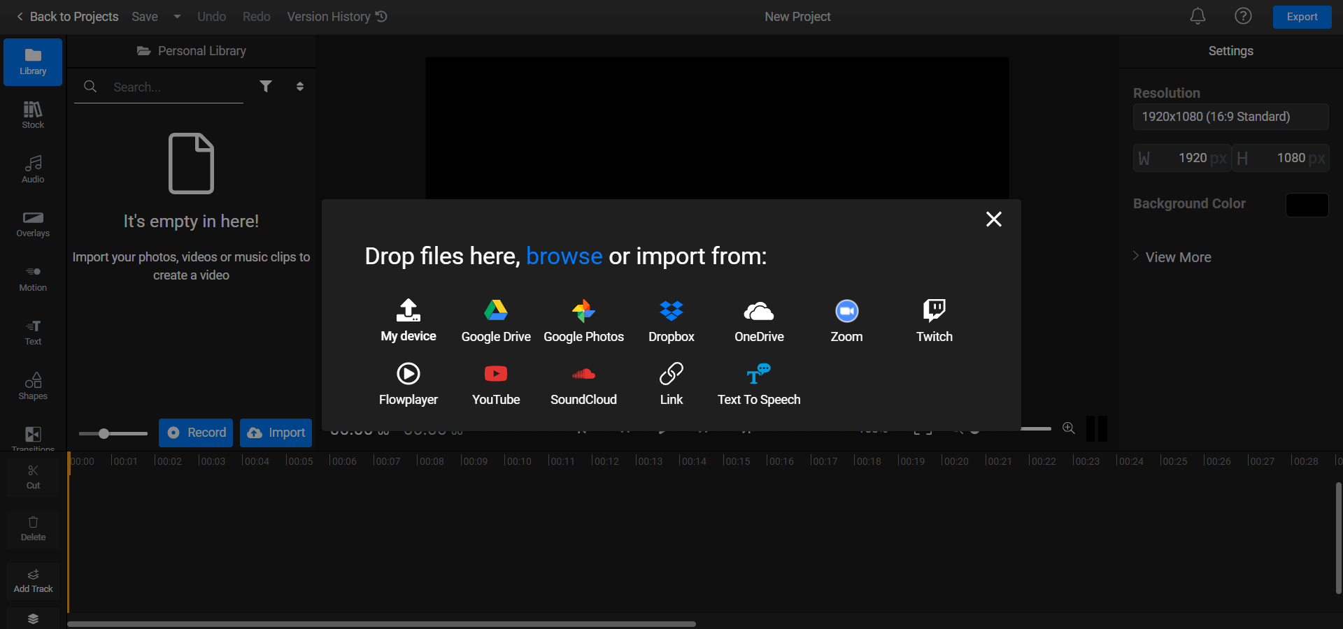Import from Twitch
The image size is (1343, 629).
(935, 321)
